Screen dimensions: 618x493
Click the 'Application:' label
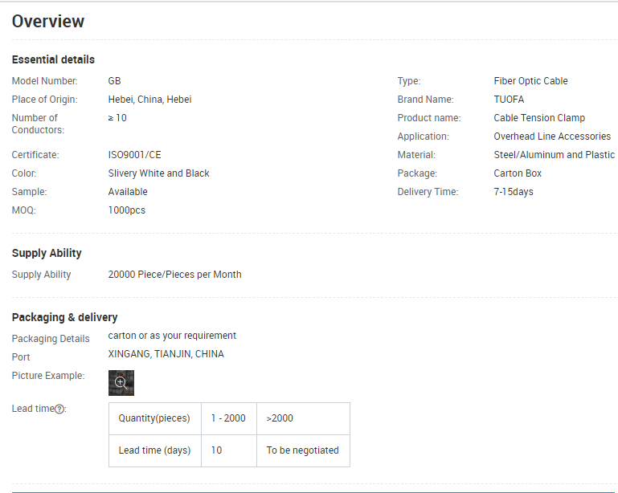(423, 136)
